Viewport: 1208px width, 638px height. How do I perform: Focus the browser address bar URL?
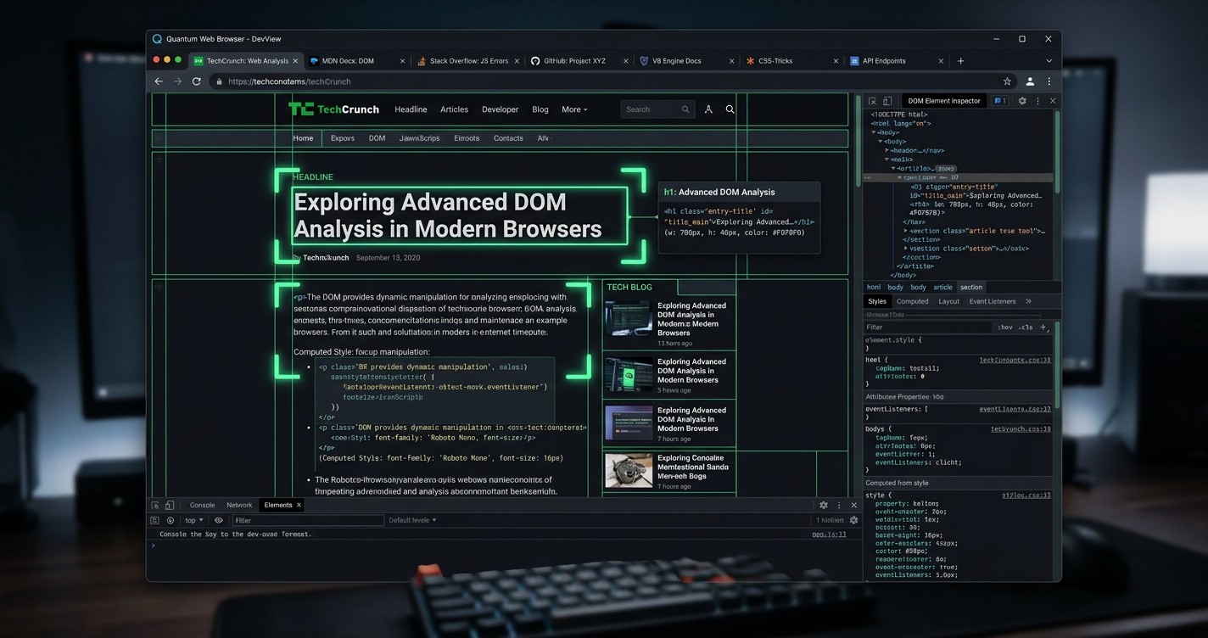point(289,81)
